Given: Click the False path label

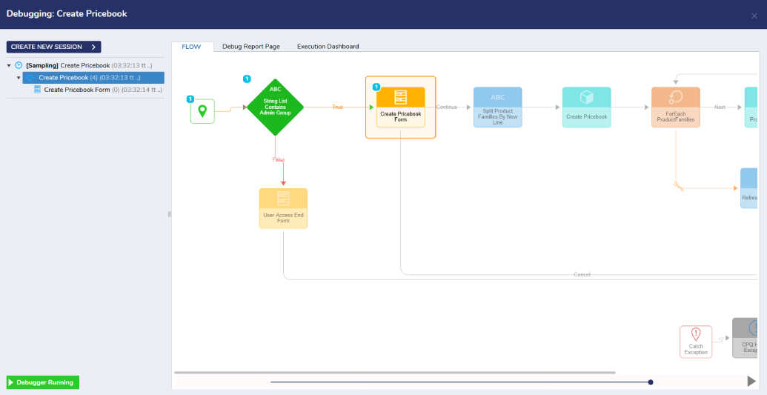Looking at the screenshot, I should point(279,160).
